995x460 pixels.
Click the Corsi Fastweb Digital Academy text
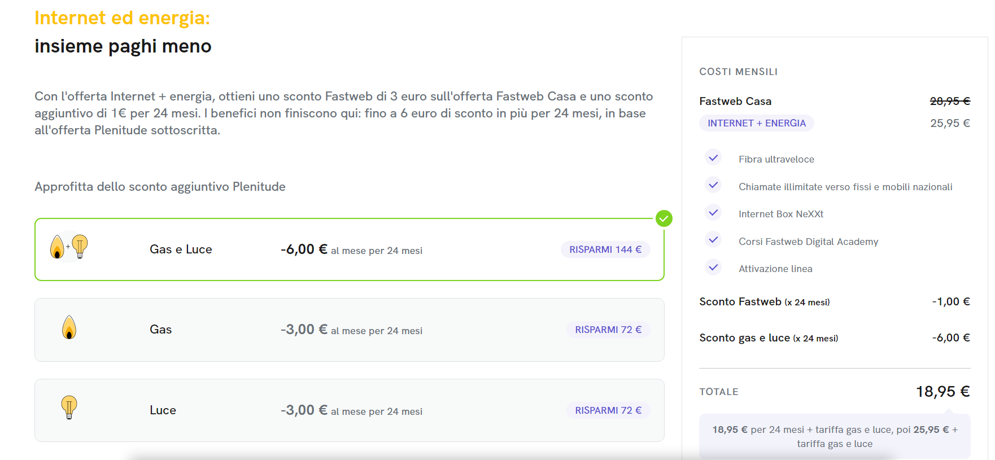(809, 242)
